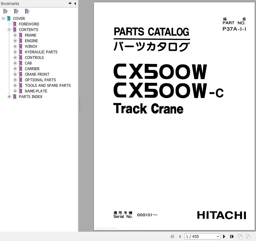Jump to the ENGINE section
The width and height of the screenshot is (256, 241).
(31, 41)
